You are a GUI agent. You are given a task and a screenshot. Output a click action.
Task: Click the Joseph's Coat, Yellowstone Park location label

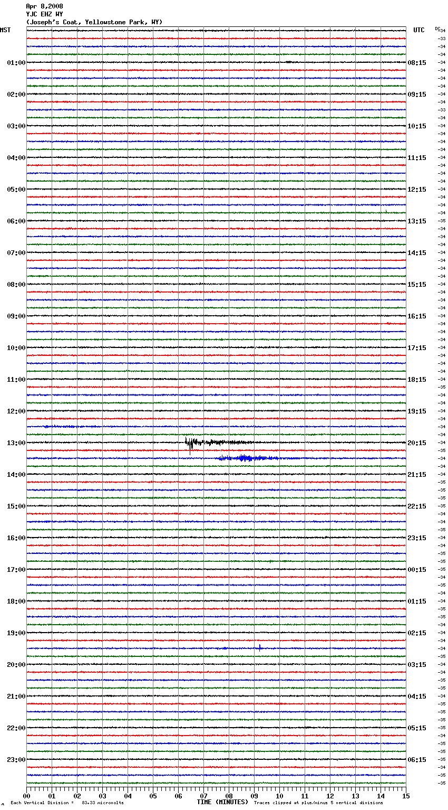(94, 22)
